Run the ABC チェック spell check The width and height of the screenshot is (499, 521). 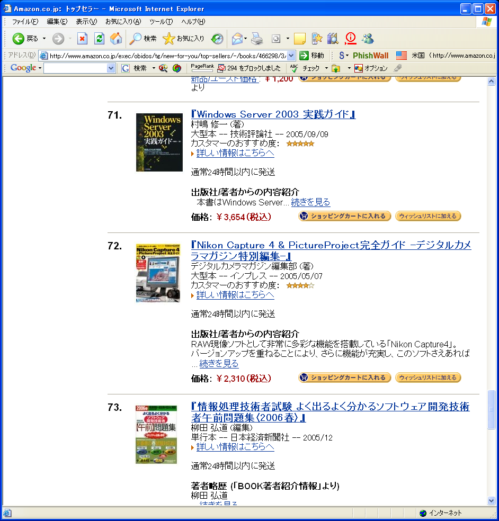(x=305, y=68)
